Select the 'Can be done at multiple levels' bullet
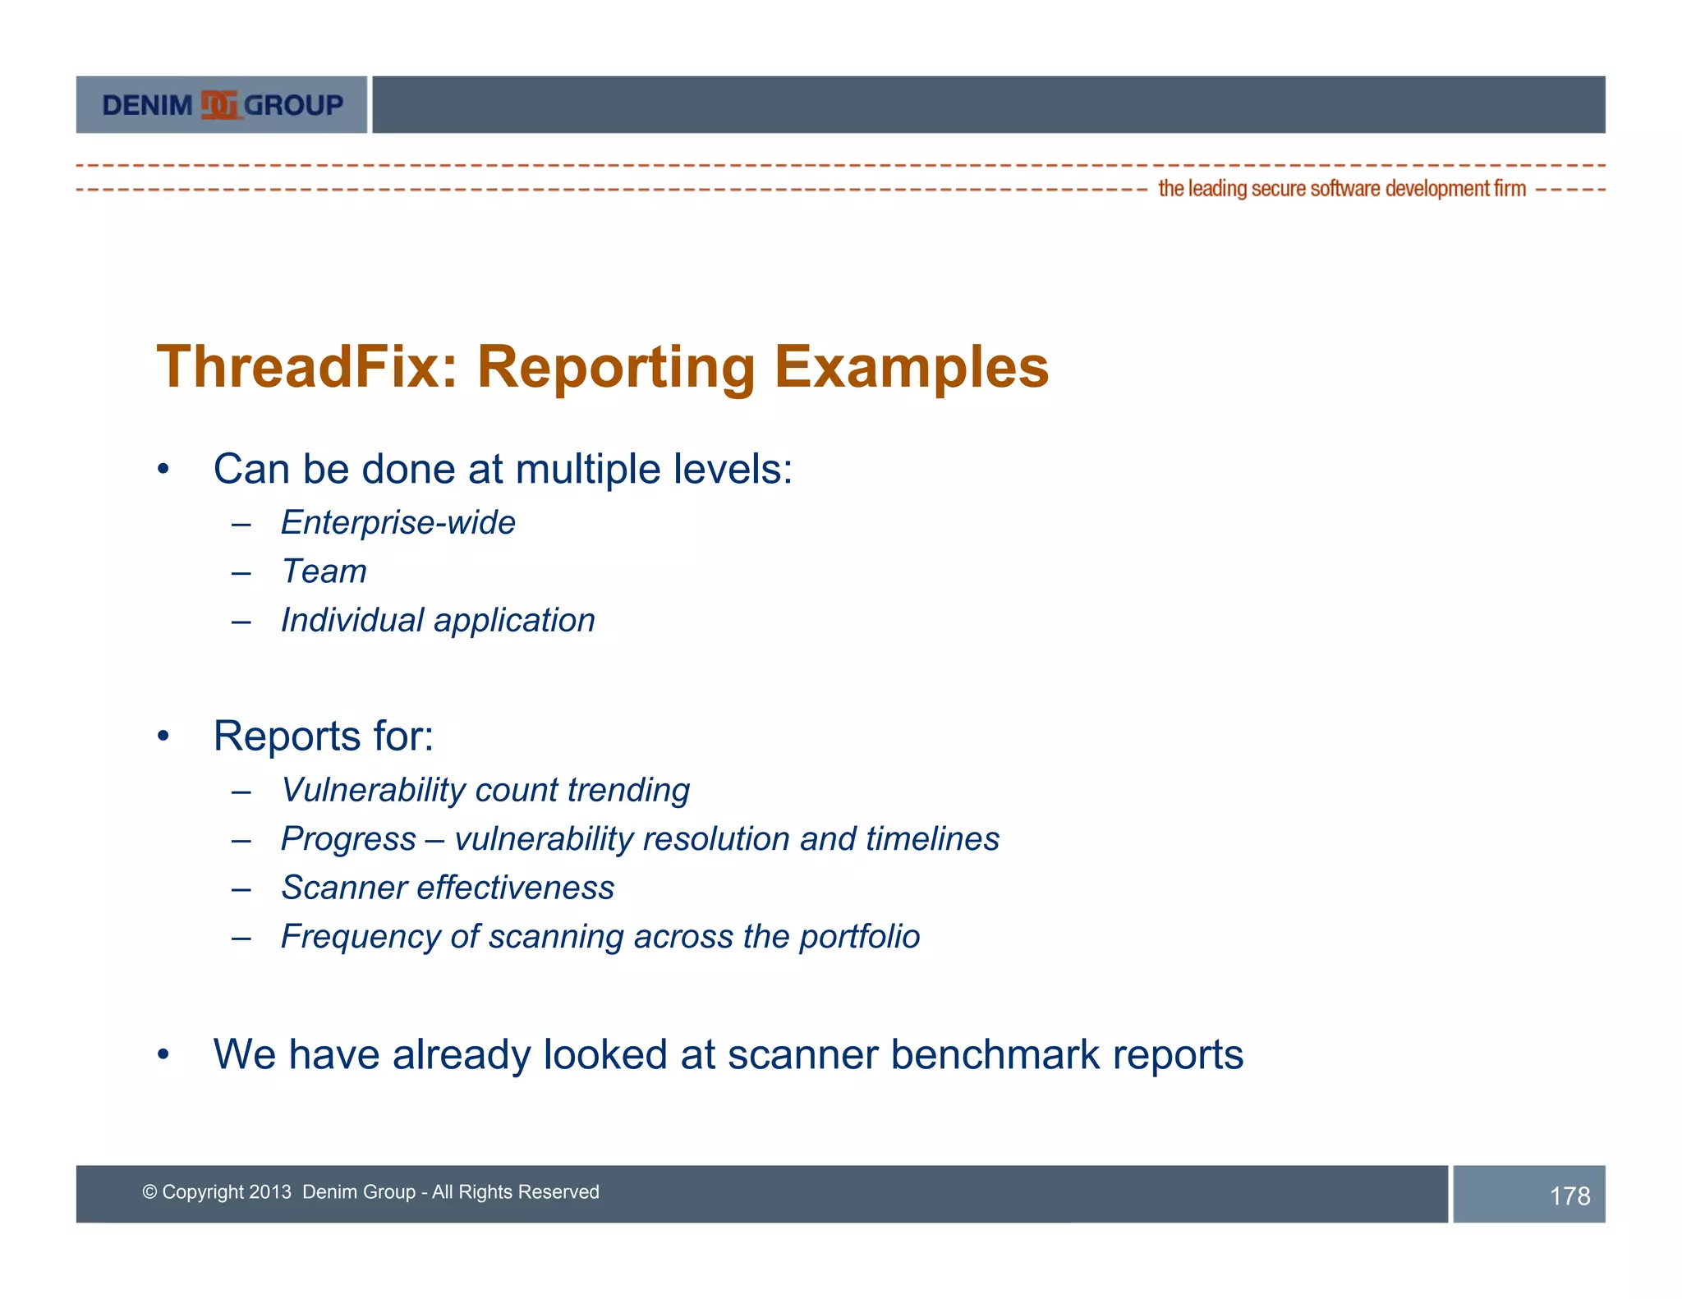Image resolution: width=1682 pixels, height=1299 pixels. click(503, 470)
